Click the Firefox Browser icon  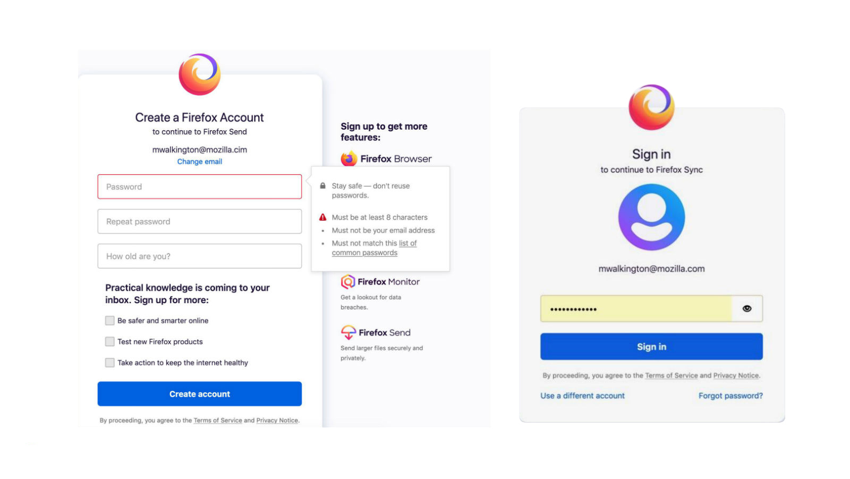pos(348,158)
